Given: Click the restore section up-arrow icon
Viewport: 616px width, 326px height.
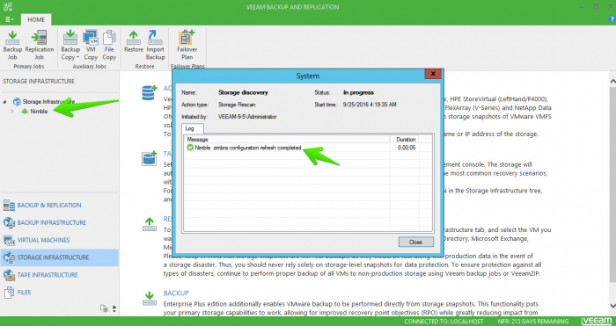Looking at the screenshot, I should (150, 224).
